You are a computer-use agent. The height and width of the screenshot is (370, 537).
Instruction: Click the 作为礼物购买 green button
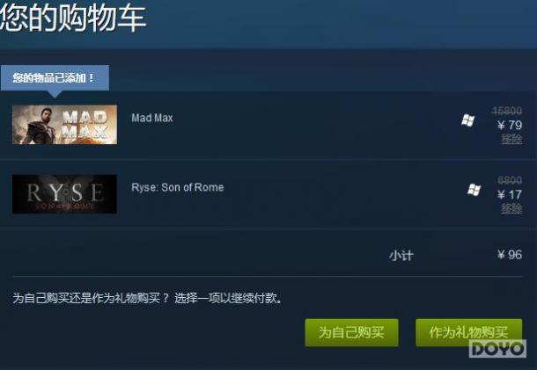[469, 332]
